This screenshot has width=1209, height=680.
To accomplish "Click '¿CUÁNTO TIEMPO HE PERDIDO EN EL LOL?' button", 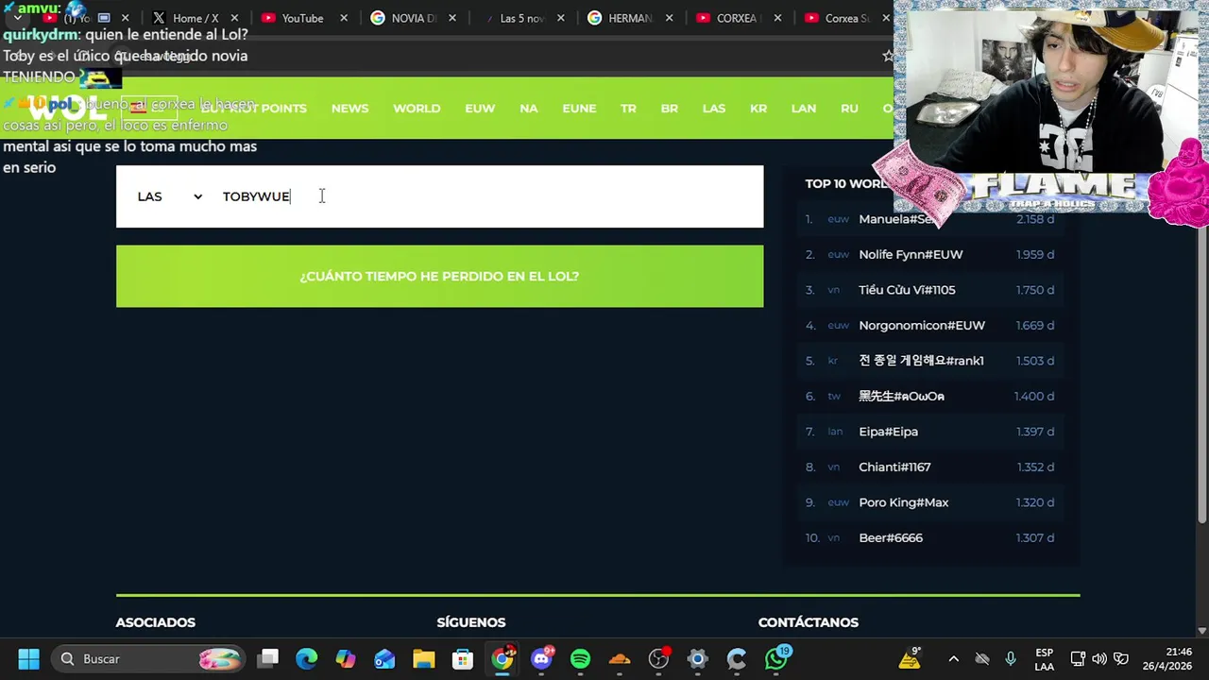I will (439, 276).
